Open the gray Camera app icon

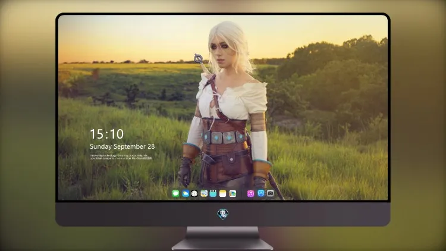[271, 193]
